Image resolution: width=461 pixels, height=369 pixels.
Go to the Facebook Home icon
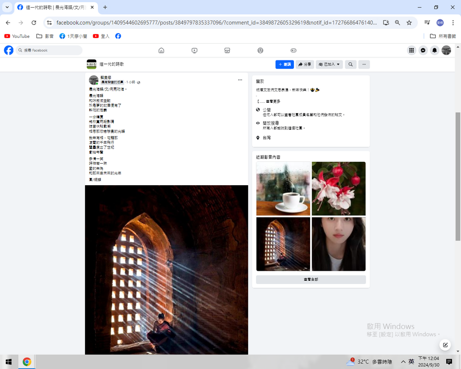coord(161,50)
